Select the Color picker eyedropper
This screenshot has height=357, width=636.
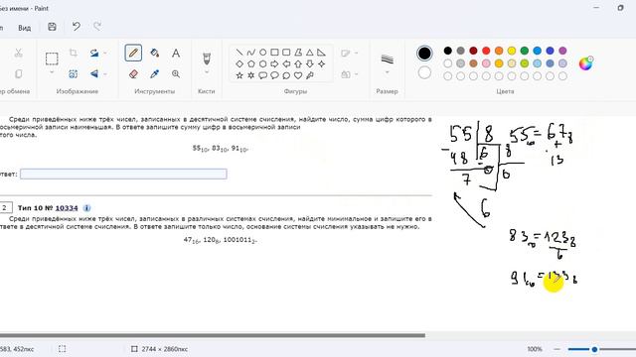coord(155,74)
